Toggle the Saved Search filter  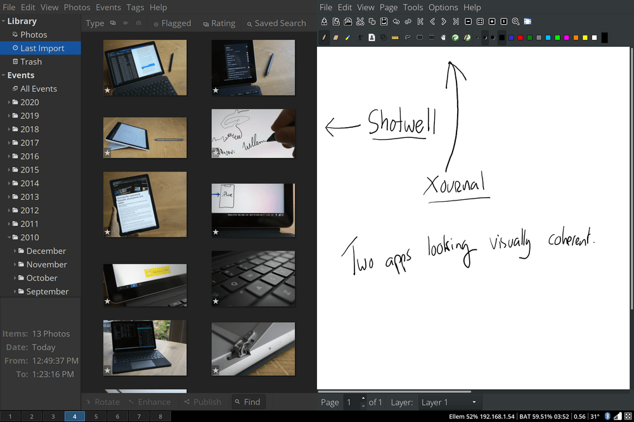(276, 23)
